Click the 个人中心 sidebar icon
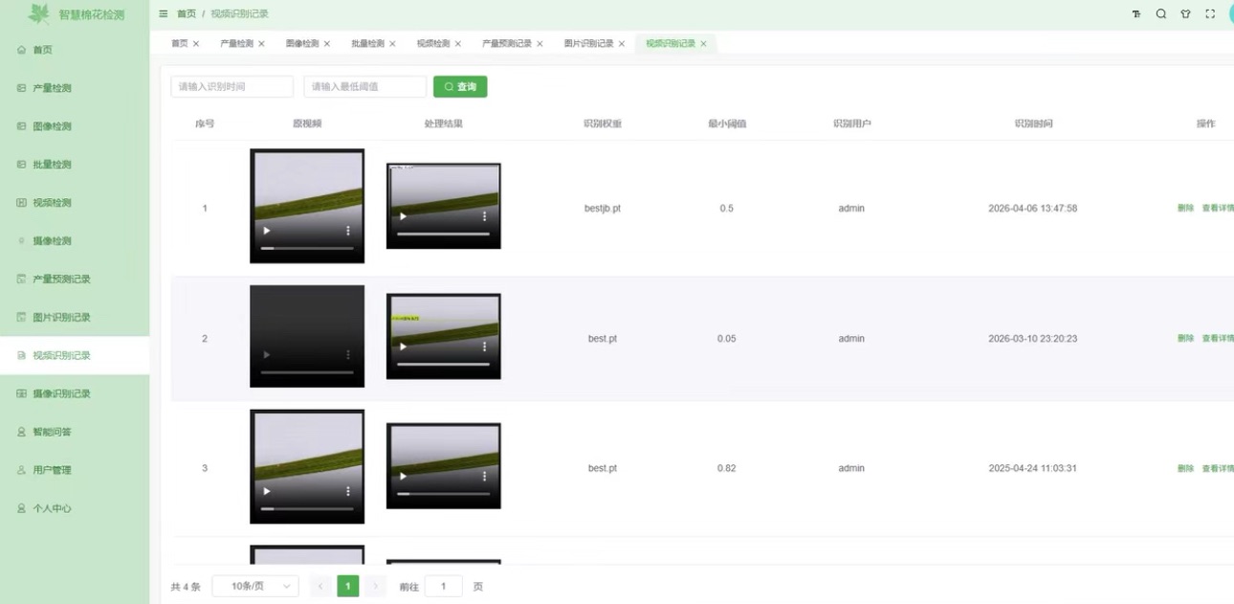The width and height of the screenshot is (1234, 604). click(x=21, y=509)
